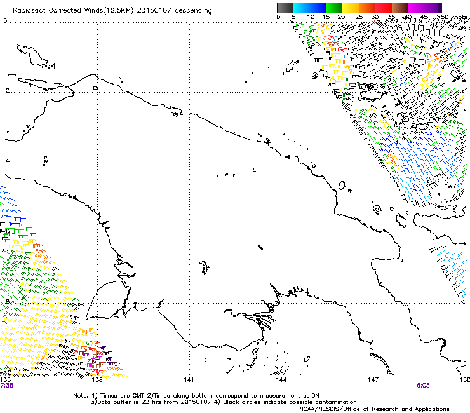Click the yellow 20-25 knots legend swatch
This screenshot has height=413, width=470.
[351, 8]
